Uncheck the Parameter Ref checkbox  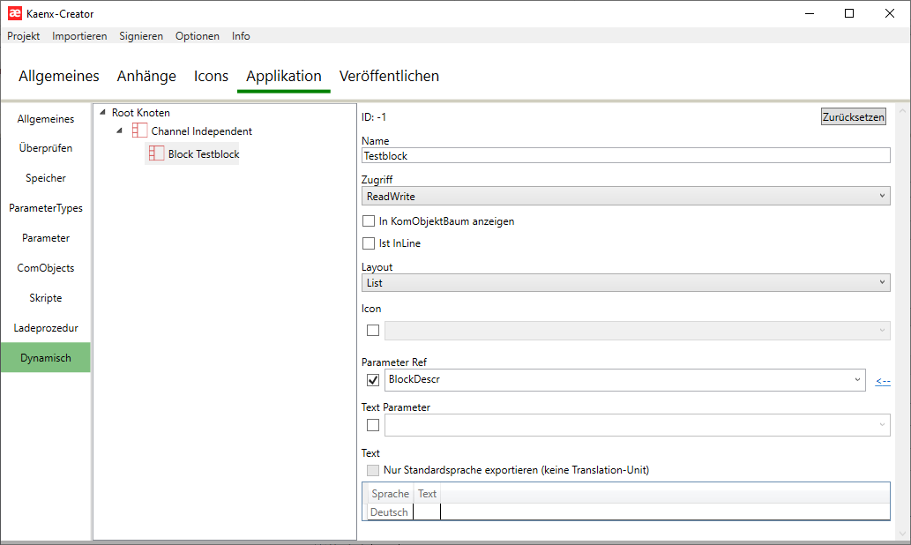(373, 380)
